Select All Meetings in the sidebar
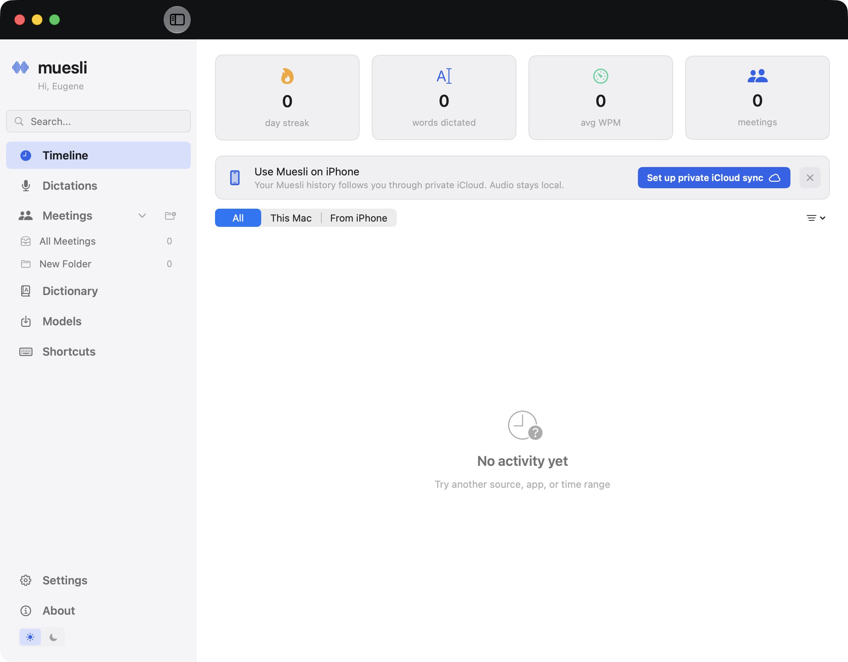Image resolution: width=848 pixels, height=662 pixels. tap(98, 241)
